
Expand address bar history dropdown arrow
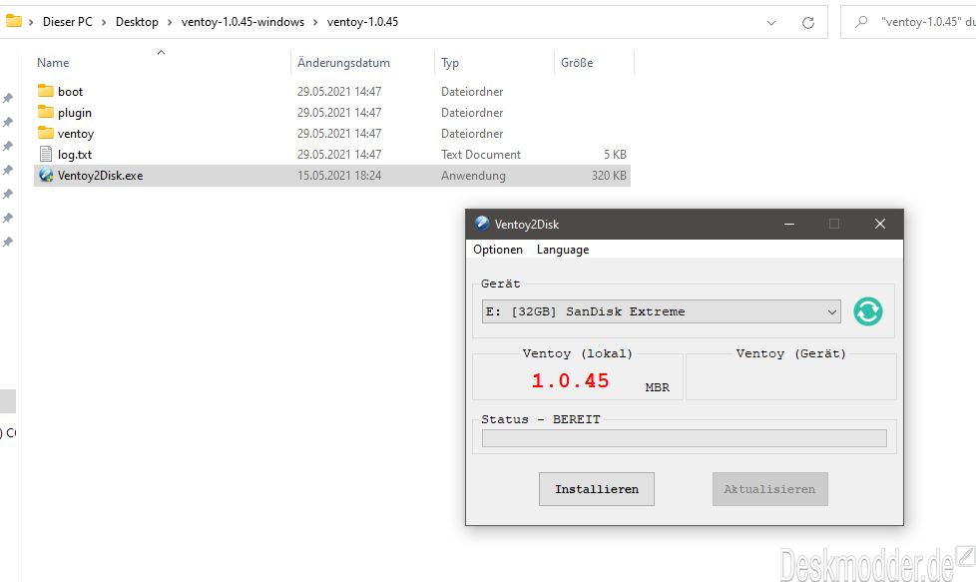771,23
